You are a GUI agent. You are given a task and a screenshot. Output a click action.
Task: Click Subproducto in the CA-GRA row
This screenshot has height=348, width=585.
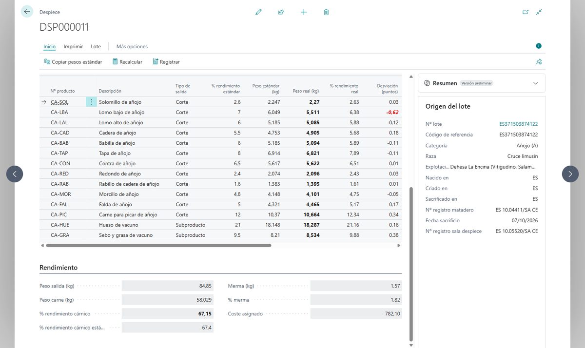tap(191, 235)
